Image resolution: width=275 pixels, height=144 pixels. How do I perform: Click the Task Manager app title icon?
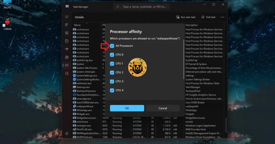point(67,6)
